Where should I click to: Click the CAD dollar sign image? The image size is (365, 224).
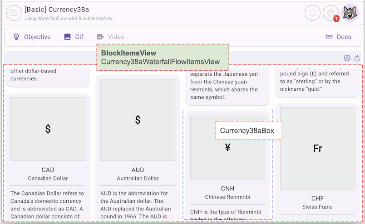tap(48, 129)
